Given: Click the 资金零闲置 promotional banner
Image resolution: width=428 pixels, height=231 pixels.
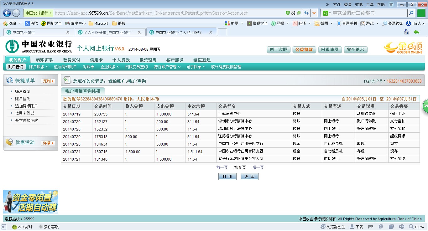Looking at the screenshot, I should click(x=31, y=202).
